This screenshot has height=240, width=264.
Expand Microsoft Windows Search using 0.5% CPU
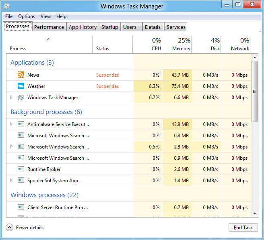click(x=11, y=146)
